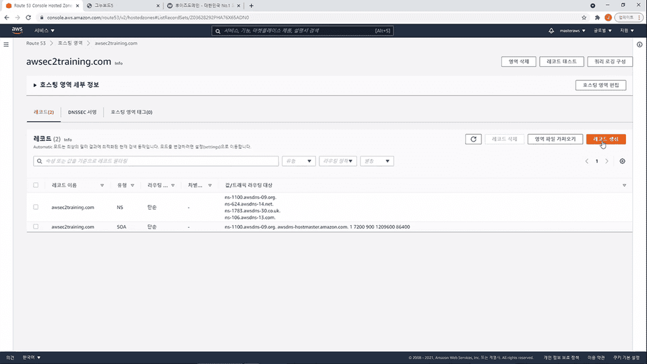Click the Route 53 breadcrumb link
647x364 pixels.
click(36, 43)
